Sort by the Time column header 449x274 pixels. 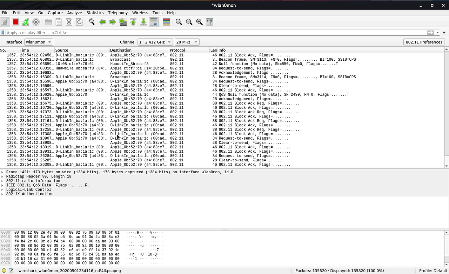(36, 50)
